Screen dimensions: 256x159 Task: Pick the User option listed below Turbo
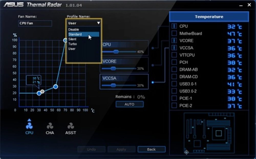coord(84,49)
